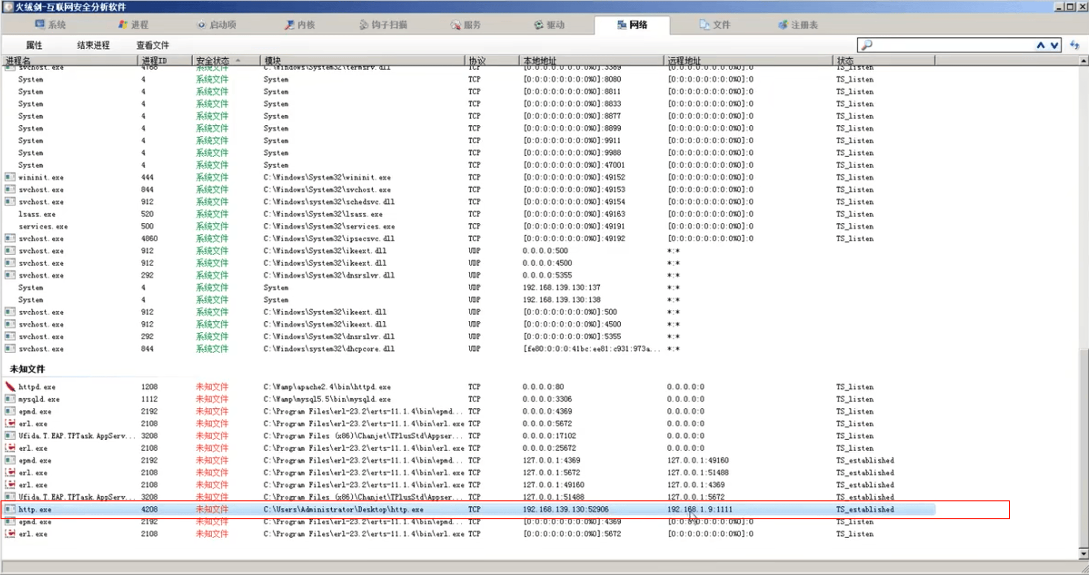The width and height of the screenshot is (1089, 575).
Task: Select the System row with port 47001
Action: coord(468,165)
